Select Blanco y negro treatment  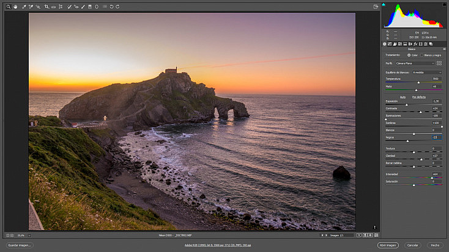[422, 55]
